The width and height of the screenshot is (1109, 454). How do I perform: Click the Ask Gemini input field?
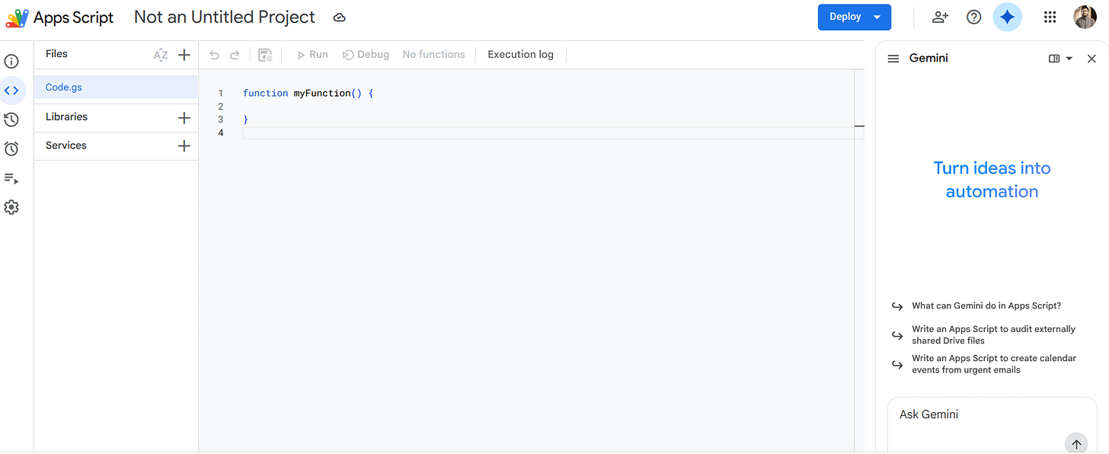(992, 425)
